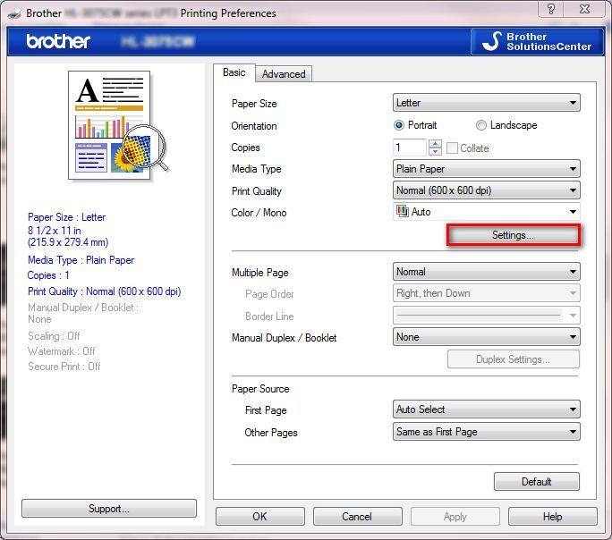Viewport: 612px width, 540px height.
Task: Select Landscape orientation
Action: coord(481,125)
